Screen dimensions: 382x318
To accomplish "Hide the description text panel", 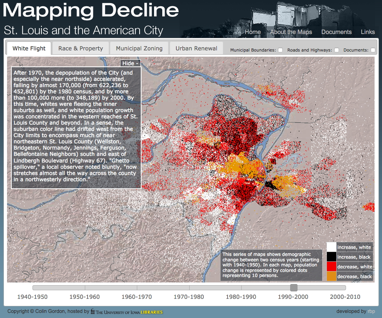I will coord(130,63).
